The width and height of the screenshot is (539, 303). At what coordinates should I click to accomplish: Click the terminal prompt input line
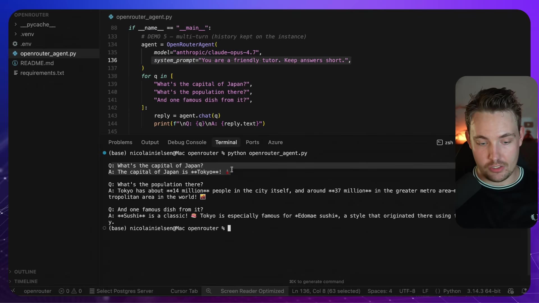[x=170, y=228]
